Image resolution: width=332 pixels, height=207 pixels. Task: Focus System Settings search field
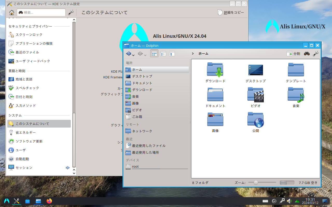[41, 12]
